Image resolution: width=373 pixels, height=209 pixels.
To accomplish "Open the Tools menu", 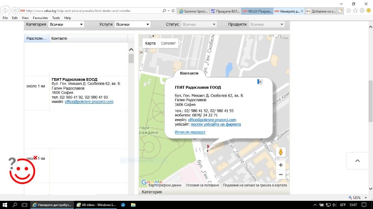I will tap(56, 18).
